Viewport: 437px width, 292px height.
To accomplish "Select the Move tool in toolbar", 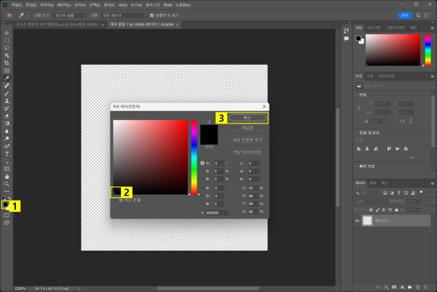I will (7, 33).
